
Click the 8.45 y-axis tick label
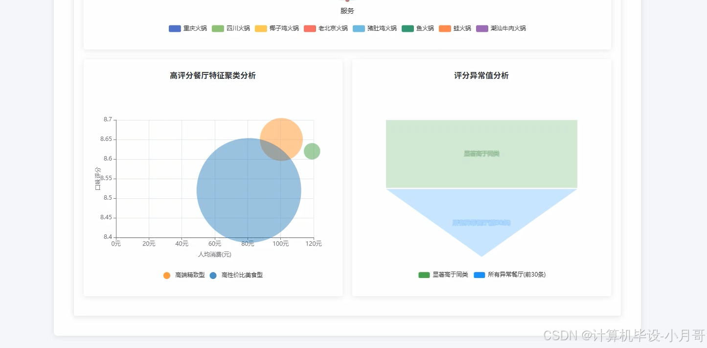106,217
